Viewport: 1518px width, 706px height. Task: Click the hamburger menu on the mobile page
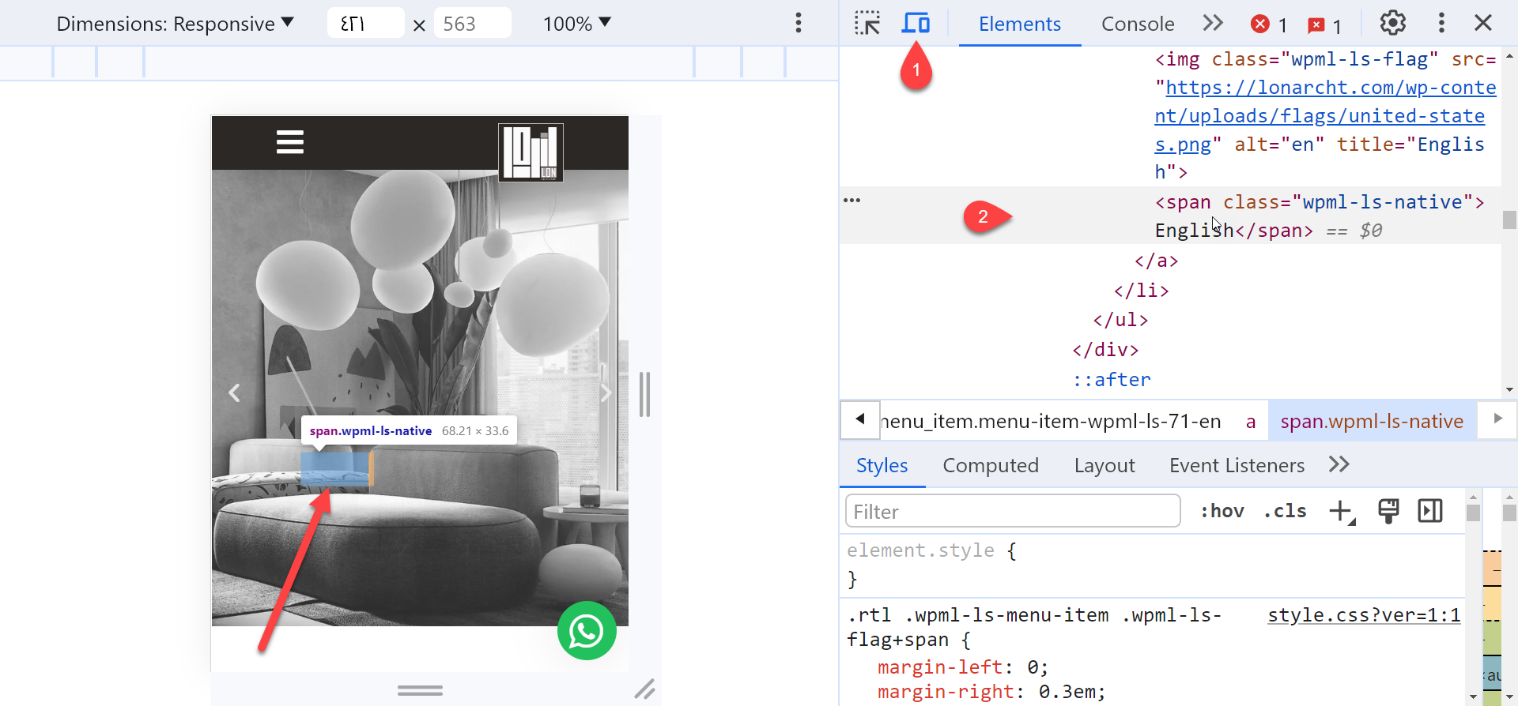[x=290, y=142]
